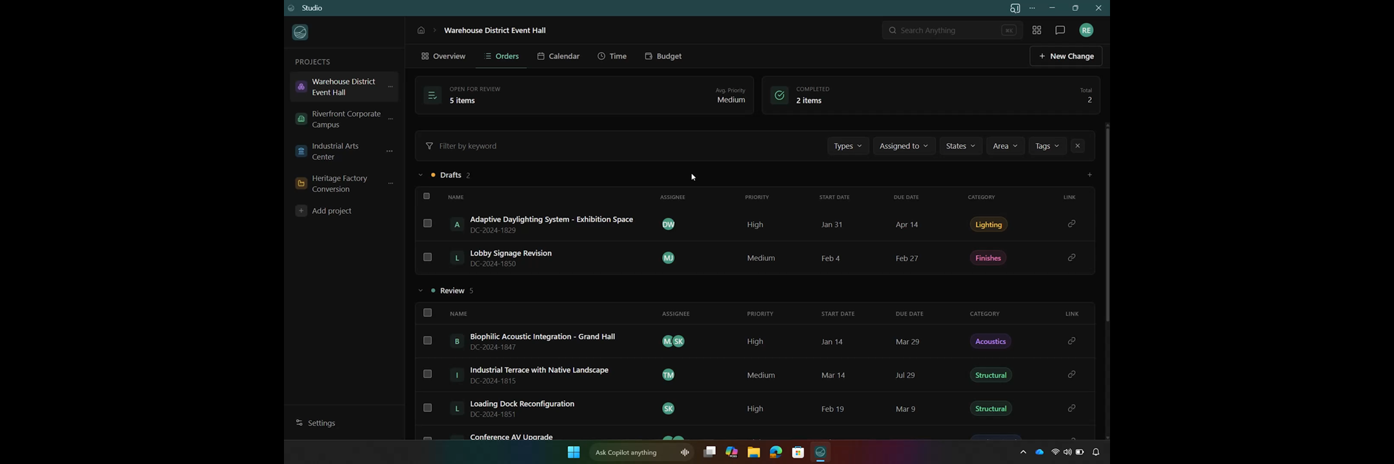Open the States filter dropdown
The height and width of the screenshot is (464, 1394).
(x=960, y=146)
